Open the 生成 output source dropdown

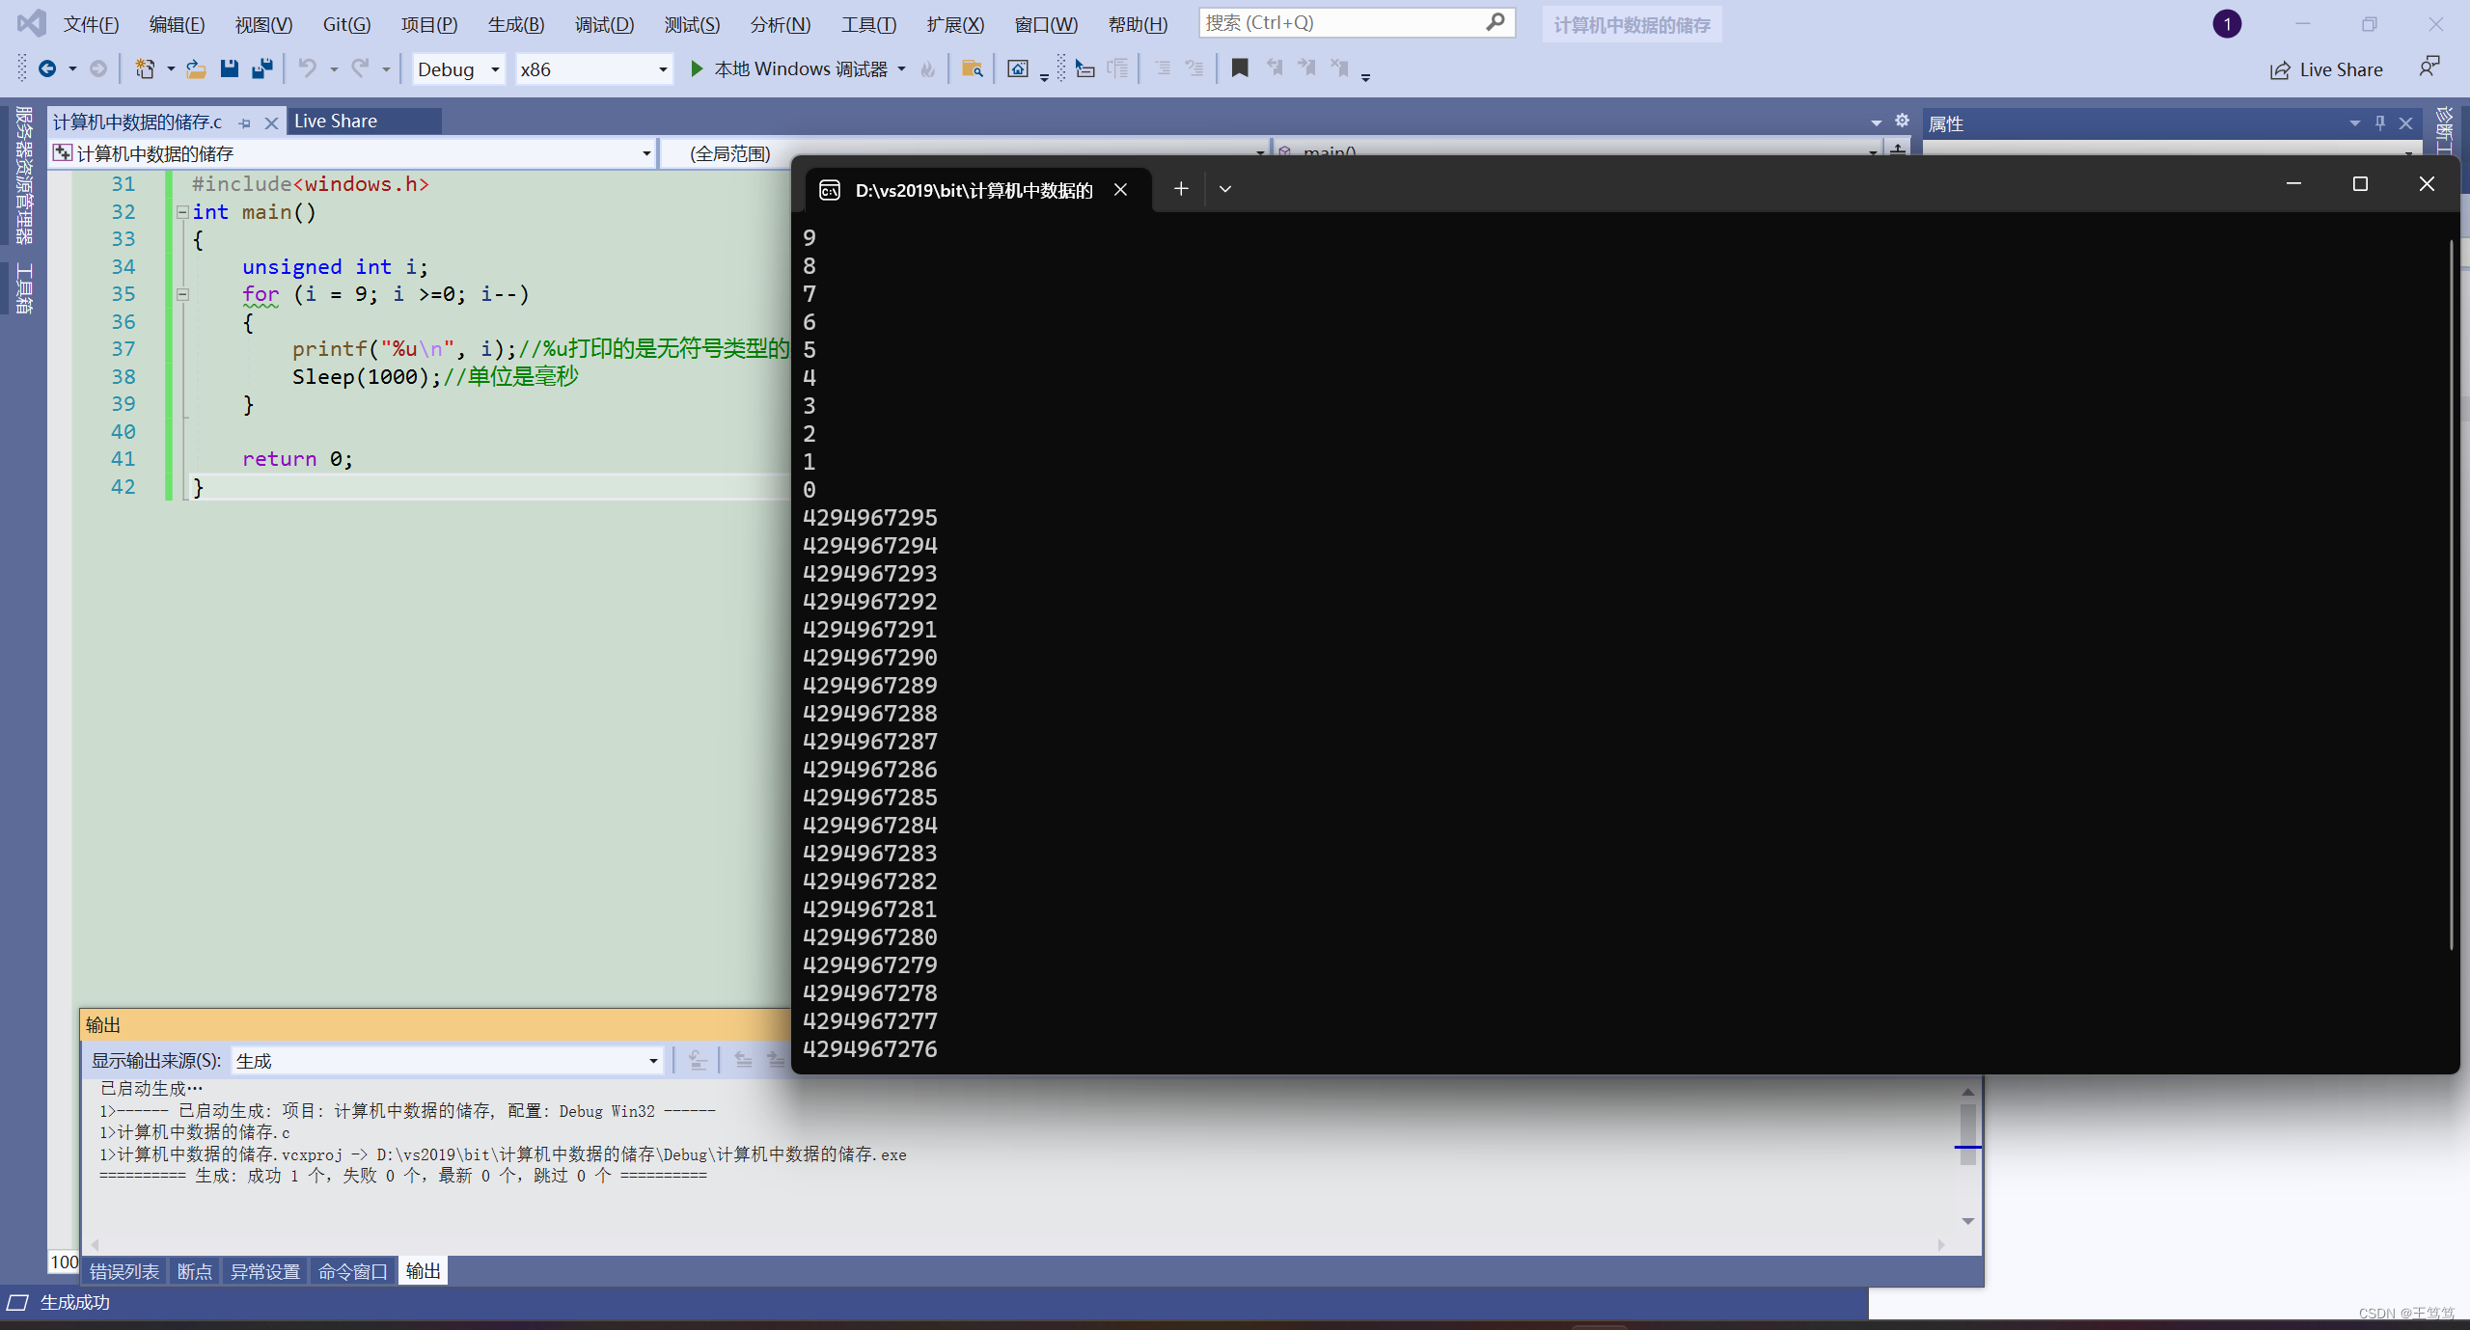(x=447, y=1060)
